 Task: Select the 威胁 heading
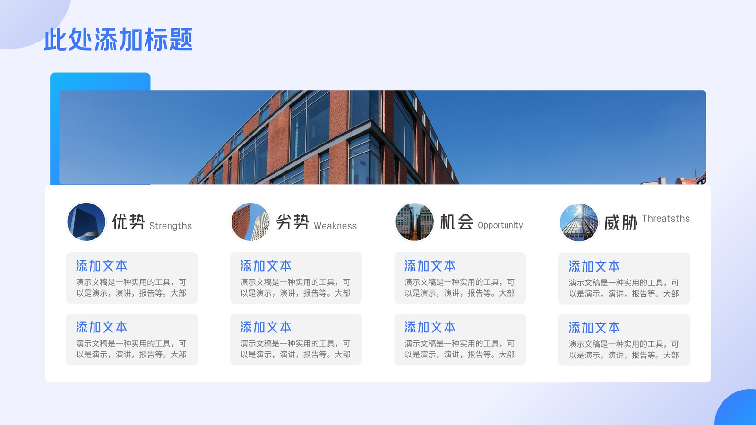tap(621, 222)
